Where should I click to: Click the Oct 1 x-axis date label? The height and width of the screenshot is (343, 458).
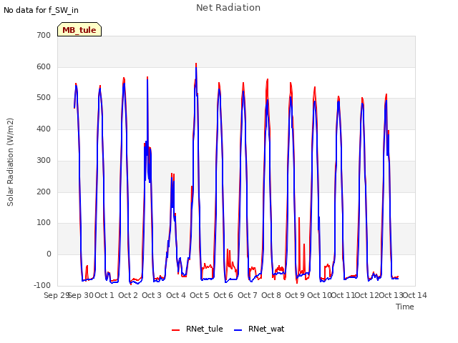(x=104, y=295)
